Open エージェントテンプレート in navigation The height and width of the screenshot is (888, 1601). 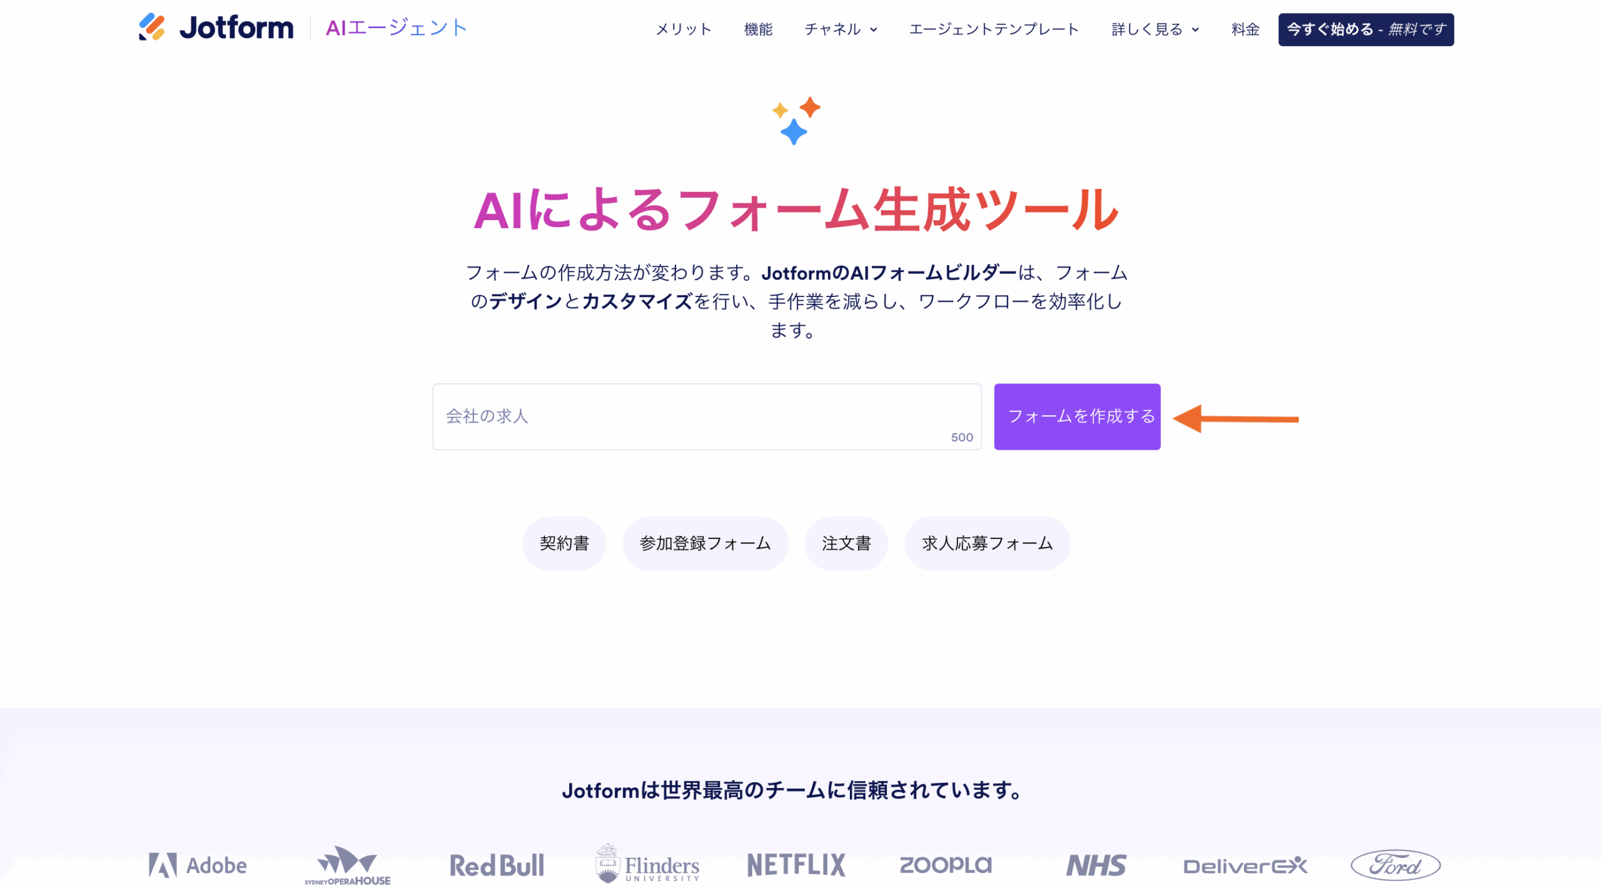[994, 29]
